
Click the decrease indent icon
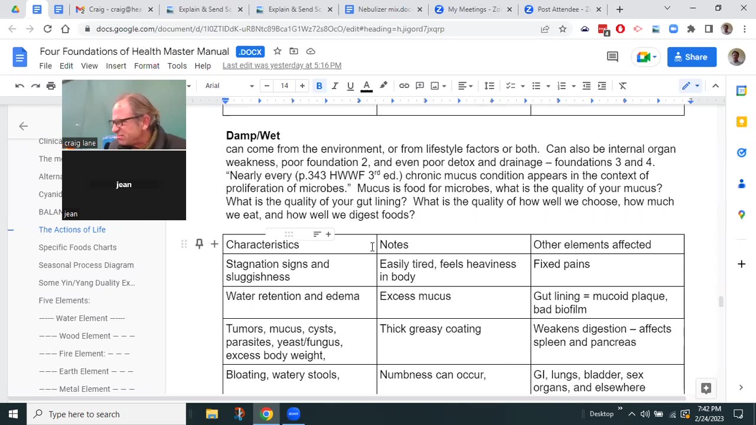586,86
